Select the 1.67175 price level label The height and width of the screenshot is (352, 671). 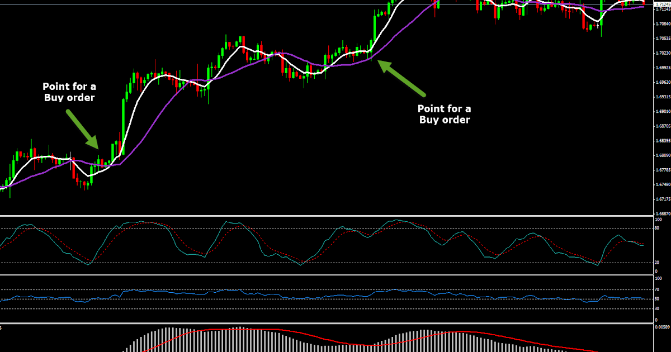(663, 199)
